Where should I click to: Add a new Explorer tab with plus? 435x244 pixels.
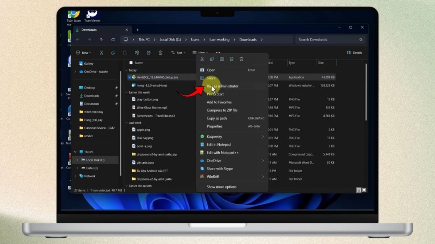point(138,30)
